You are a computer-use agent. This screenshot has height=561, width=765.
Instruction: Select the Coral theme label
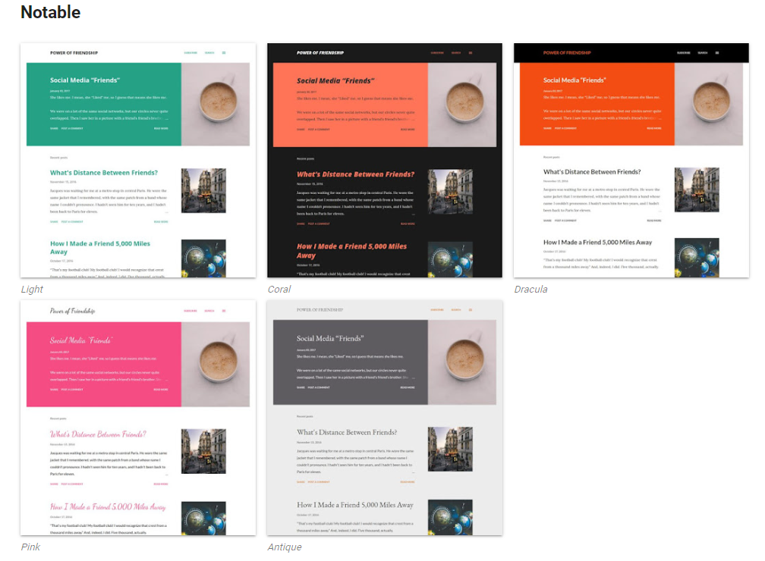[279, 290]
